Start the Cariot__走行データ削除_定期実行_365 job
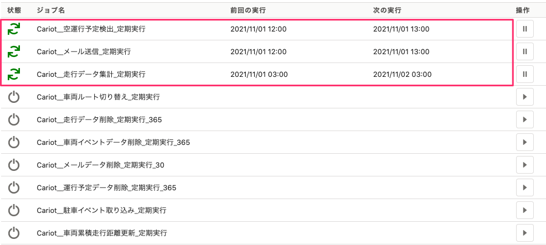 (x=525, y=119)
